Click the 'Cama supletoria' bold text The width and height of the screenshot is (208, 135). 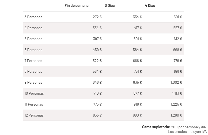click(156, 127)
